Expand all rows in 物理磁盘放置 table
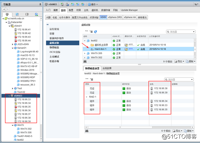This screenshot has height=143, width=200. tap(91, 79)
